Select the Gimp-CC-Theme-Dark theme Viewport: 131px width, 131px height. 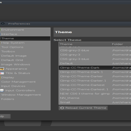[95, 68]
